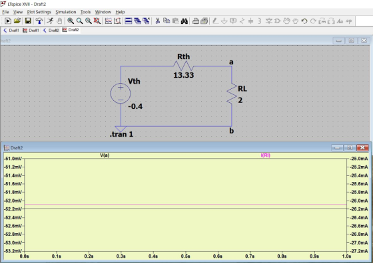The height and width of the screenshot is (263, 373).
Task: Click the -52.0mV left axis label
Action: [13, 201]
